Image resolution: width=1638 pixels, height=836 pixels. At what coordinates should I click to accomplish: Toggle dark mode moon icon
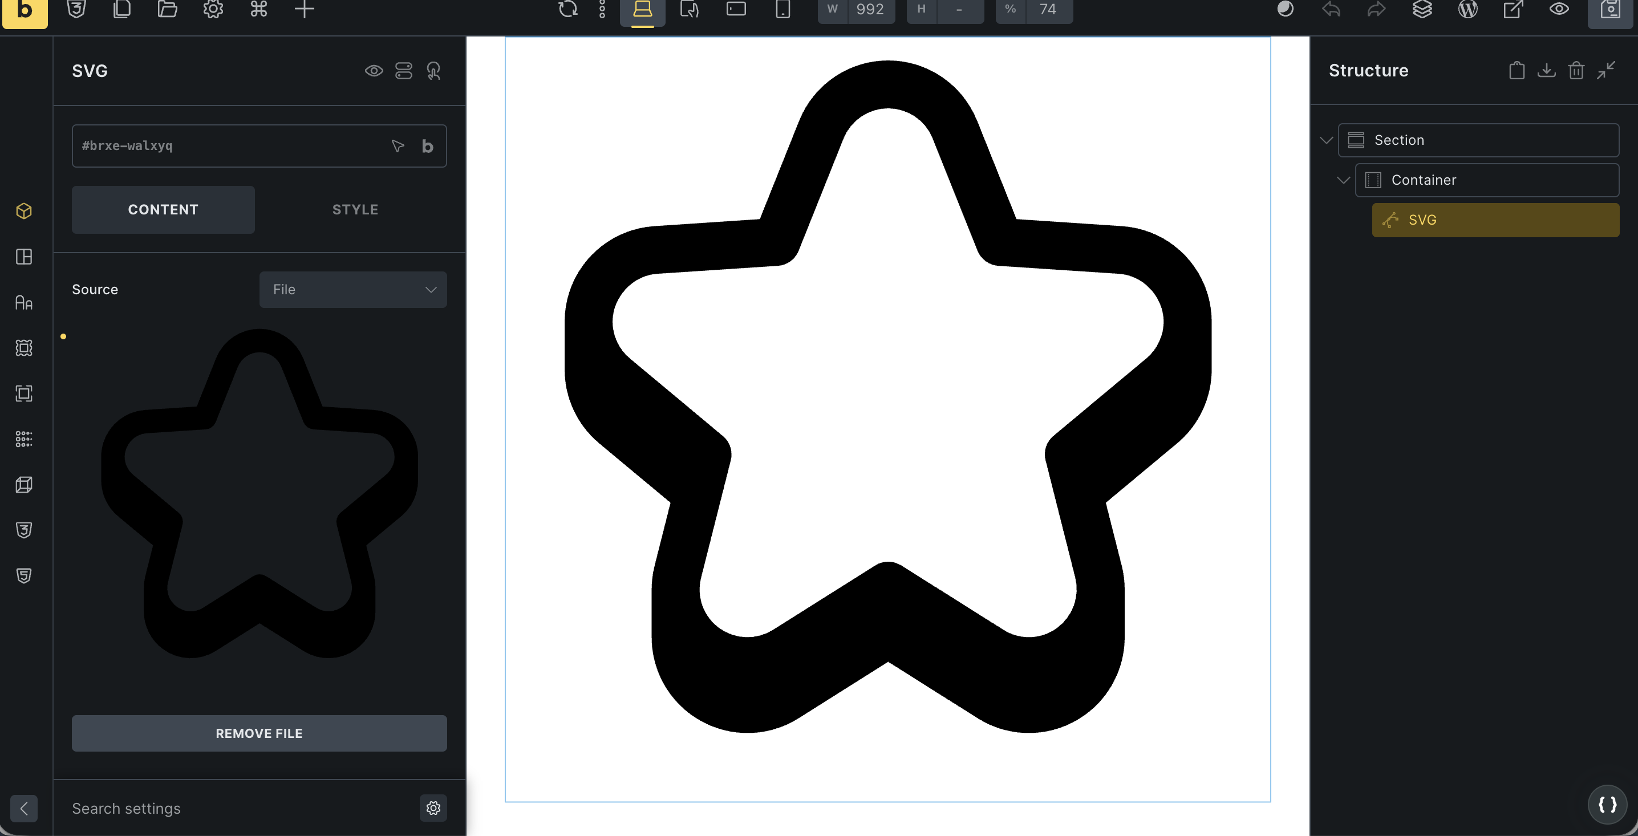click(1285, 9)
